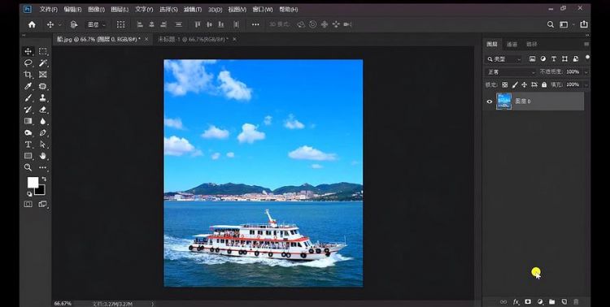The width and height of the screenshot is (610, 307).
Task: Open the 图像(I) menu
Action: click(x=96, y=9)
